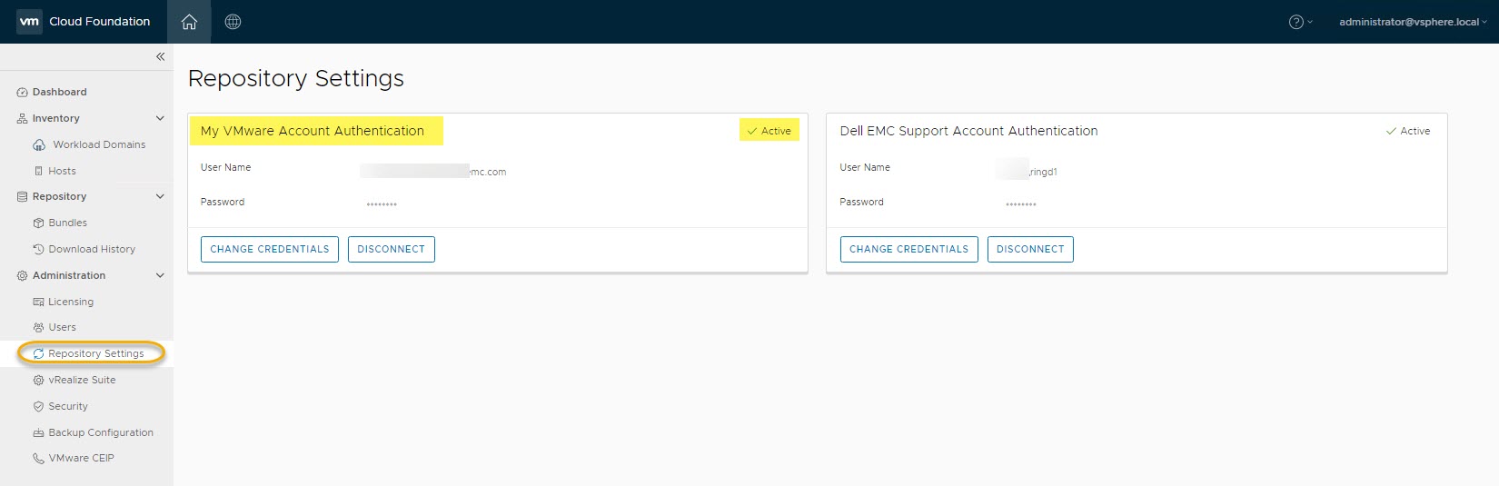Collapse the sidebar with double chevron
The image size is (1499, 486).
click(160, 56)
